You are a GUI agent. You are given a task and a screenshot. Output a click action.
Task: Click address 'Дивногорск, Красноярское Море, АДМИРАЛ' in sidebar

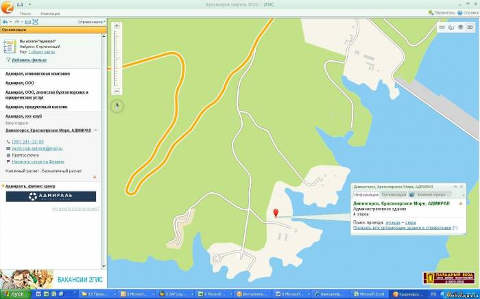click(x=49, y=131)
